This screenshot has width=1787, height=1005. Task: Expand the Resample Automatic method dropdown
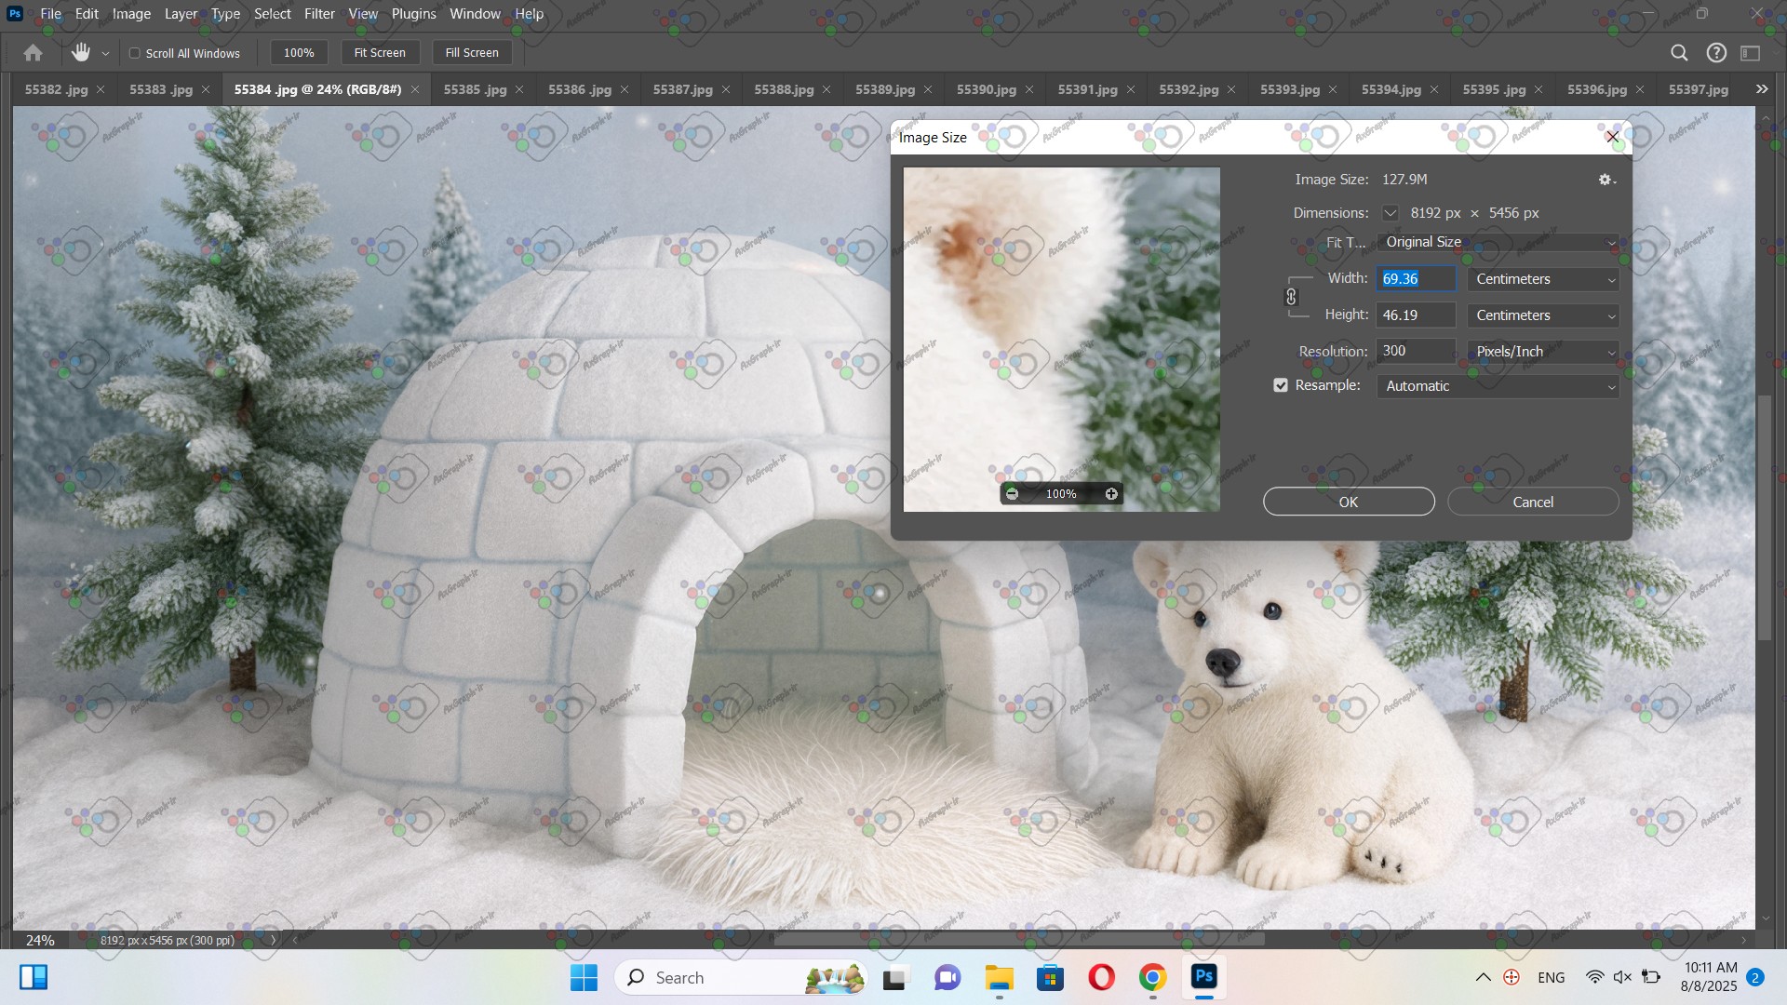click(1497, 386)
